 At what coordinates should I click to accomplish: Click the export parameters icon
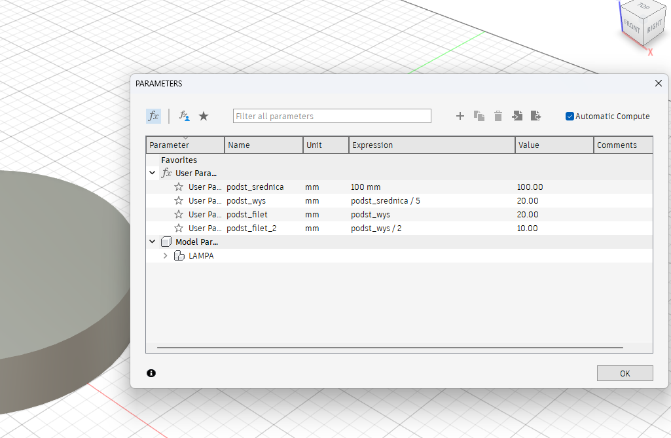click(x=536, y=116)
